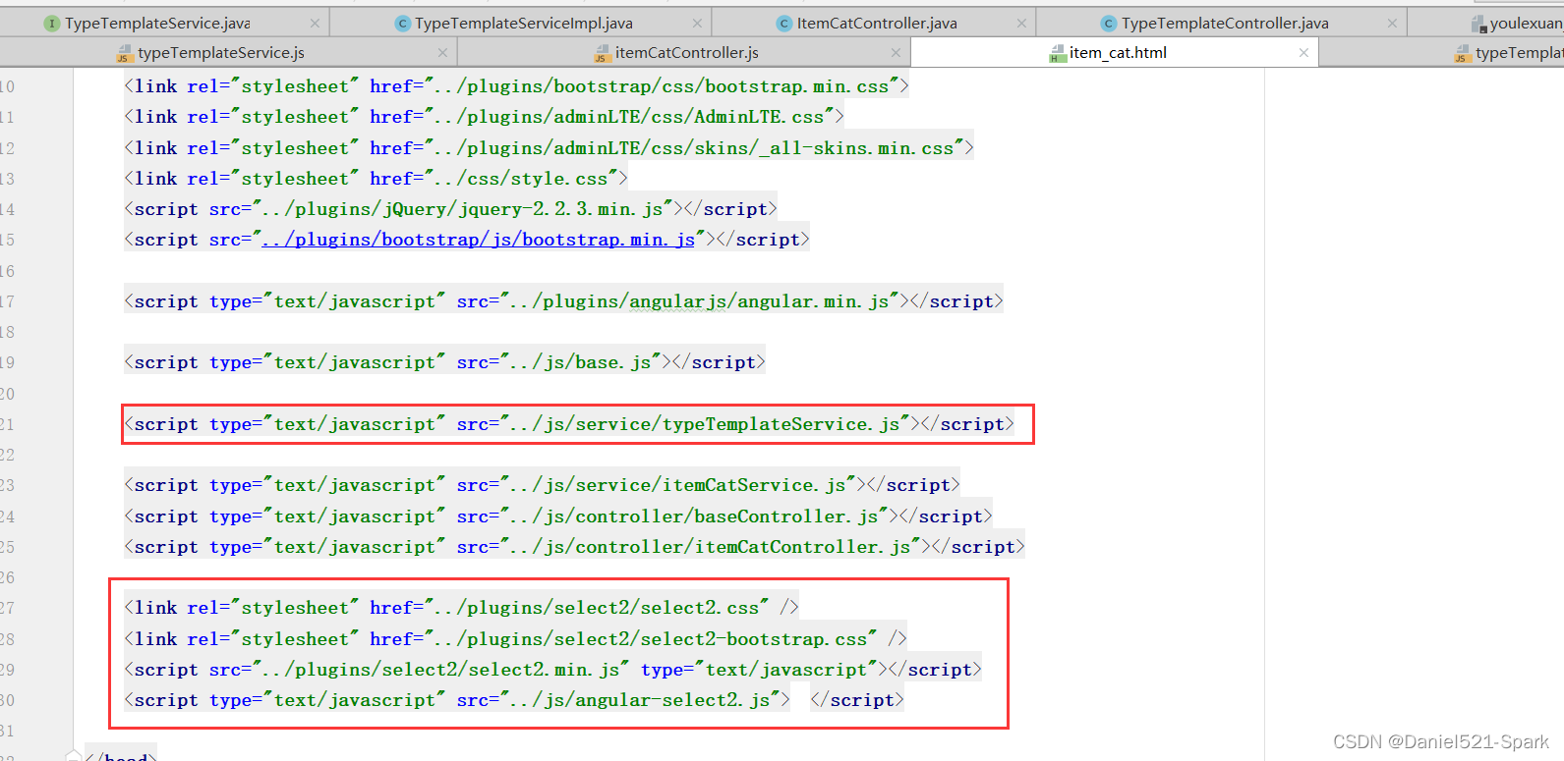
Task: Open TypeTemplateServiceImpl.java tab
Action: tap(523, 23)
